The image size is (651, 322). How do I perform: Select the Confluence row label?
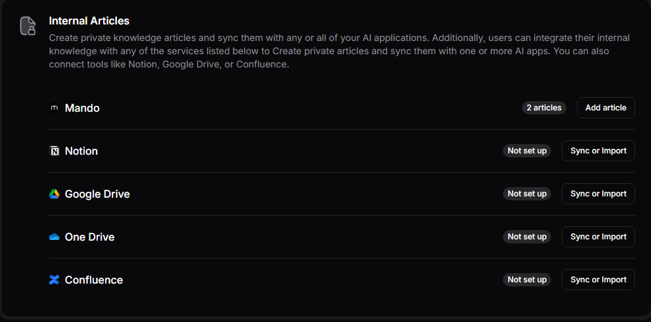coord(94,280)
